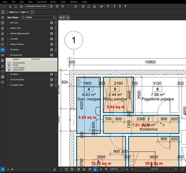Screen dimensions: 186x173
Task: Click the AB text review icon in toolbar
Action: pyautogui.click(x=101, y=6)
